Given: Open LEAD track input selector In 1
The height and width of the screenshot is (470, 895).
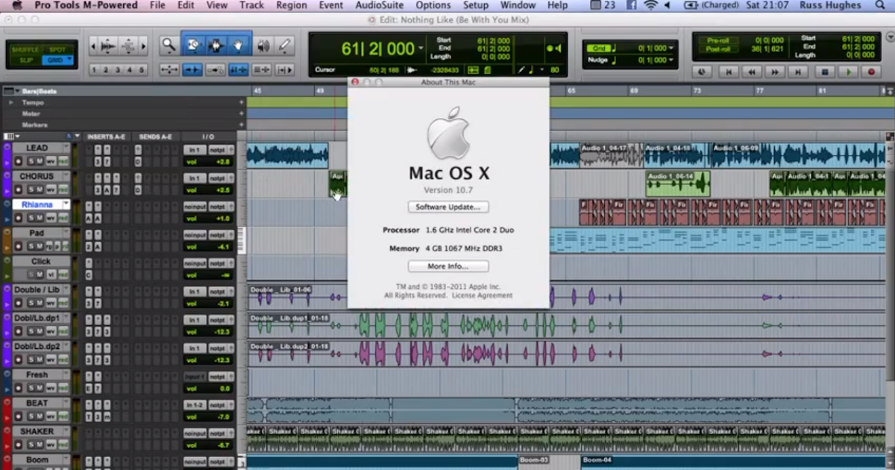Looking at the screenshot, I should point(195,150).
